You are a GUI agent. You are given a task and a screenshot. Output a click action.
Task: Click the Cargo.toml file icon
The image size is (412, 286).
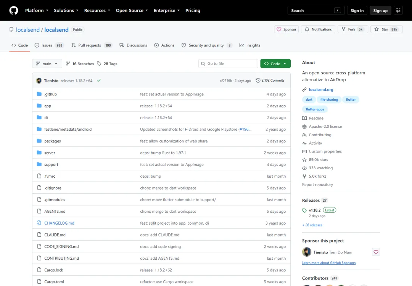[x=39, y=281]
